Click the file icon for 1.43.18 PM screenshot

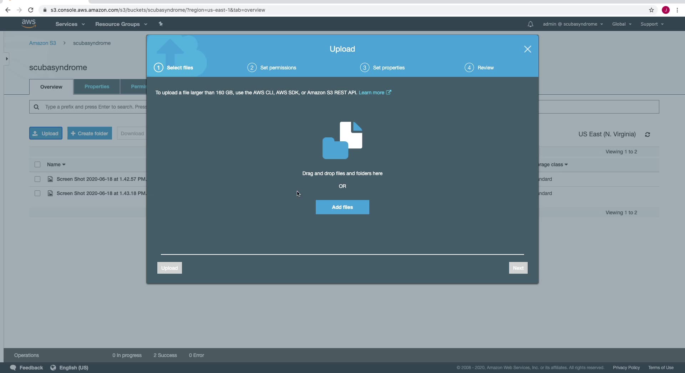(50, 193)
